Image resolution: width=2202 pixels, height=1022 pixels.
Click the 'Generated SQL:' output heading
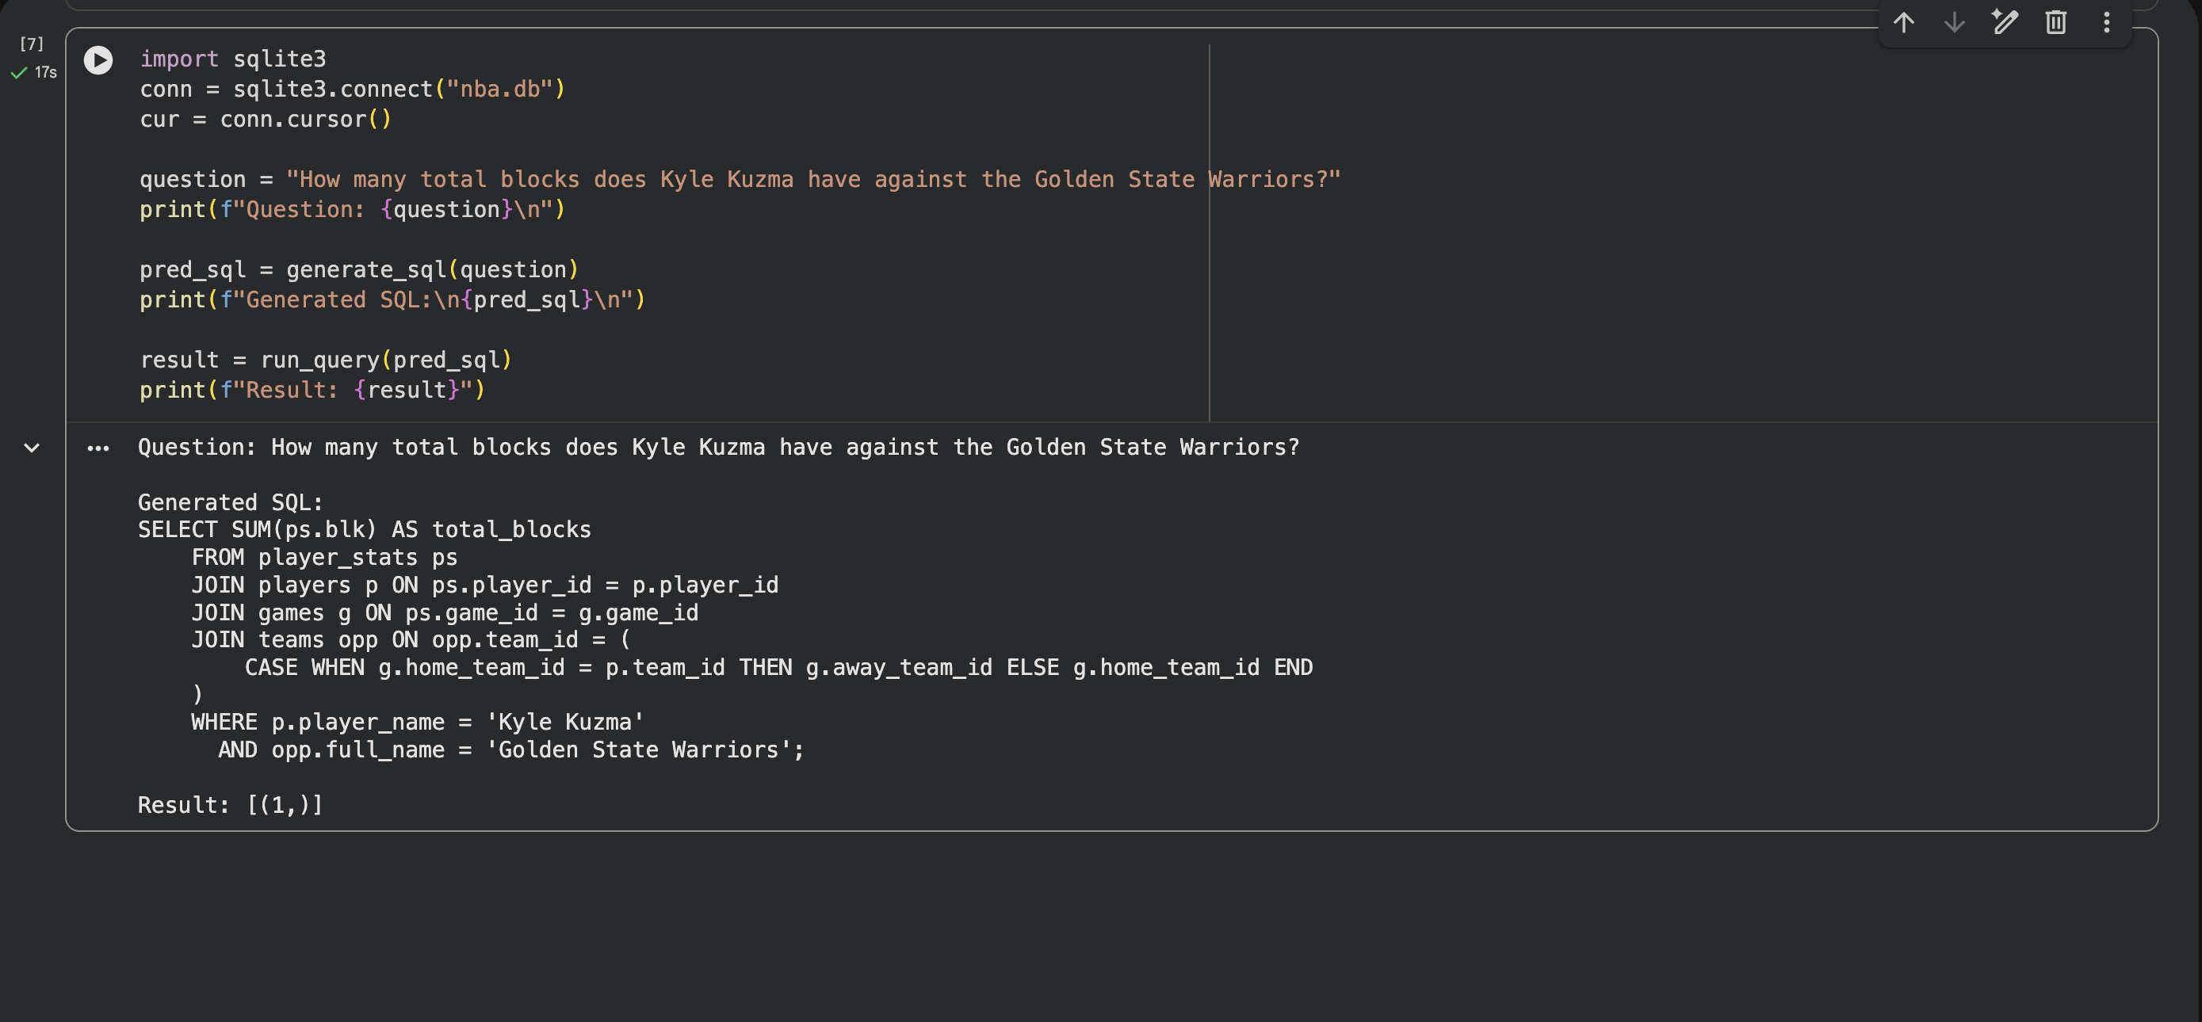coord(231,502)
